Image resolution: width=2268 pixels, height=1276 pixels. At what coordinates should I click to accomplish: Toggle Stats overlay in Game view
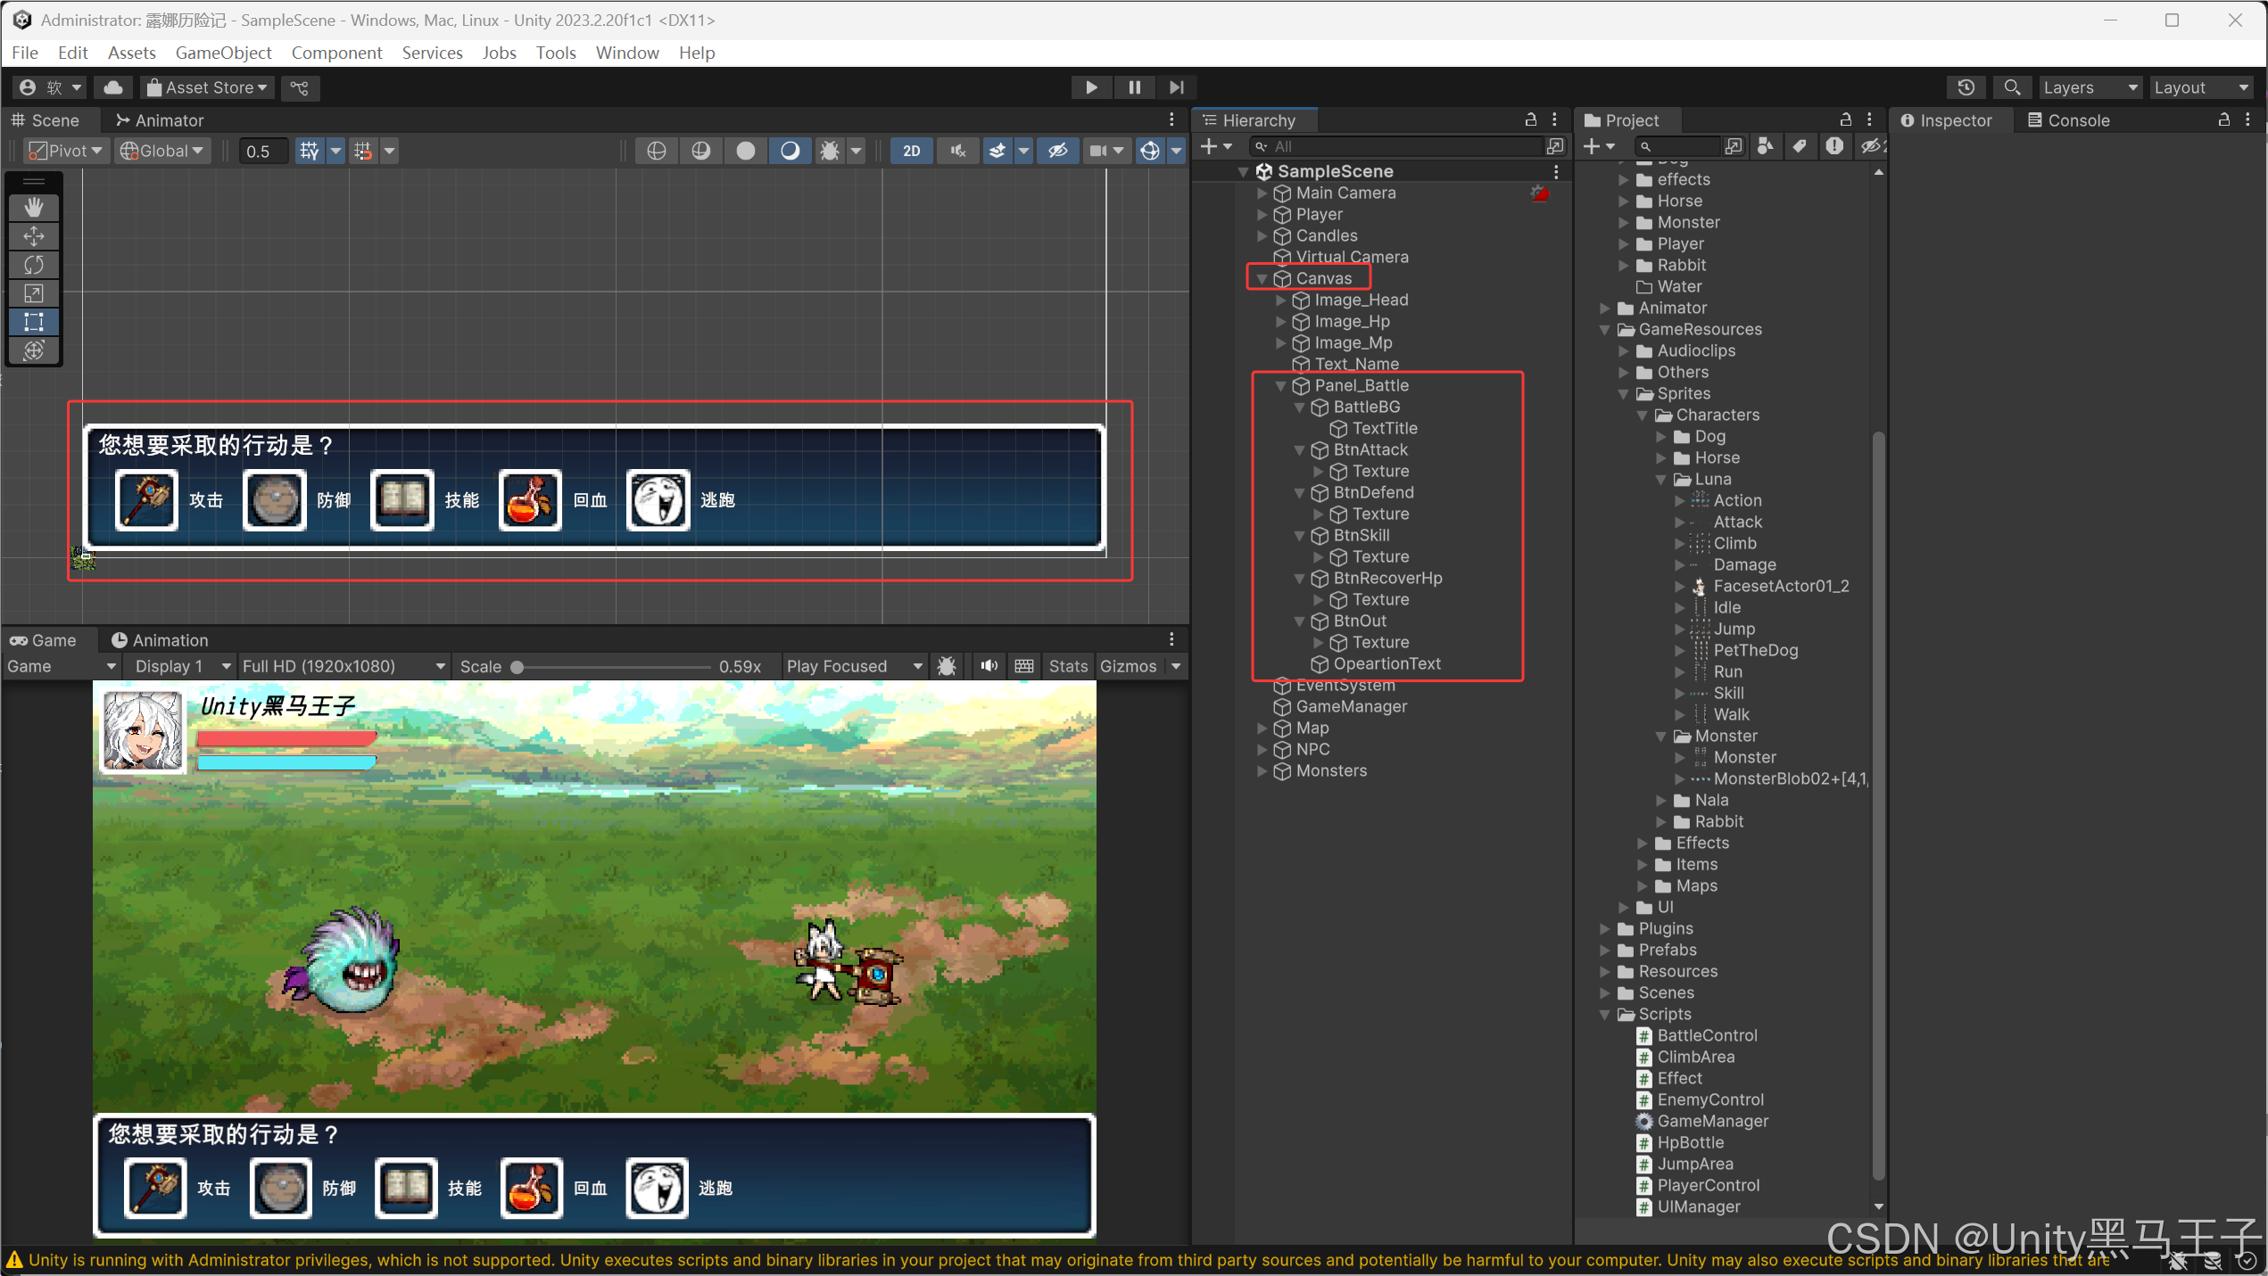1067,666
